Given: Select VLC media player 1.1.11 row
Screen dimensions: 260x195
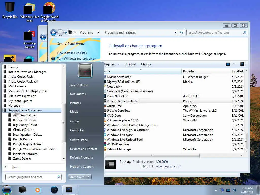Looking at the screenshot, I should pos(174,120).
